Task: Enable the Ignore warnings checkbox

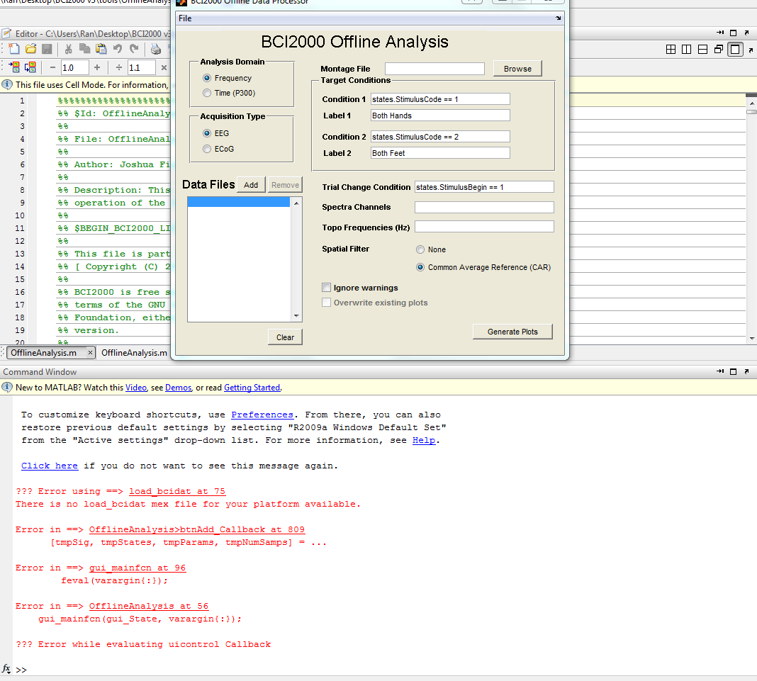Action: coord(326,288)
